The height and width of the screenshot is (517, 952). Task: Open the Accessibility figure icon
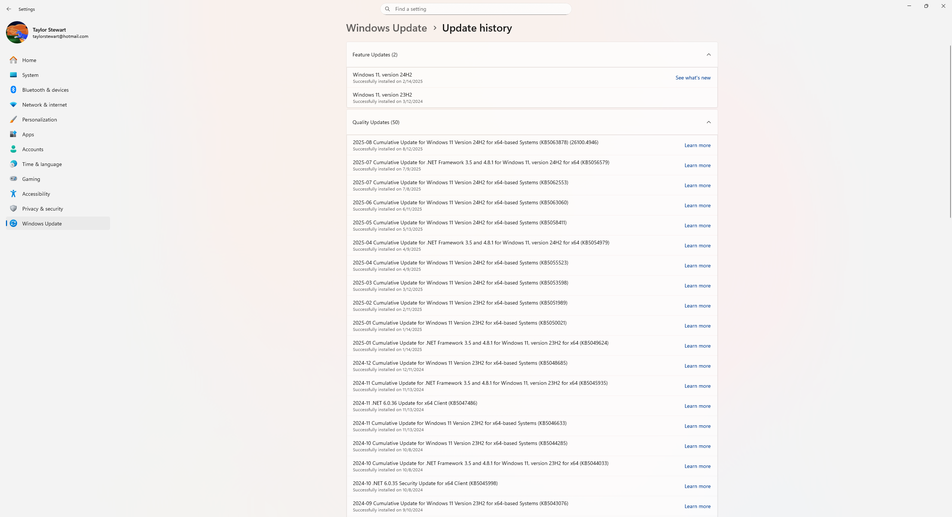tap(13, 194)
